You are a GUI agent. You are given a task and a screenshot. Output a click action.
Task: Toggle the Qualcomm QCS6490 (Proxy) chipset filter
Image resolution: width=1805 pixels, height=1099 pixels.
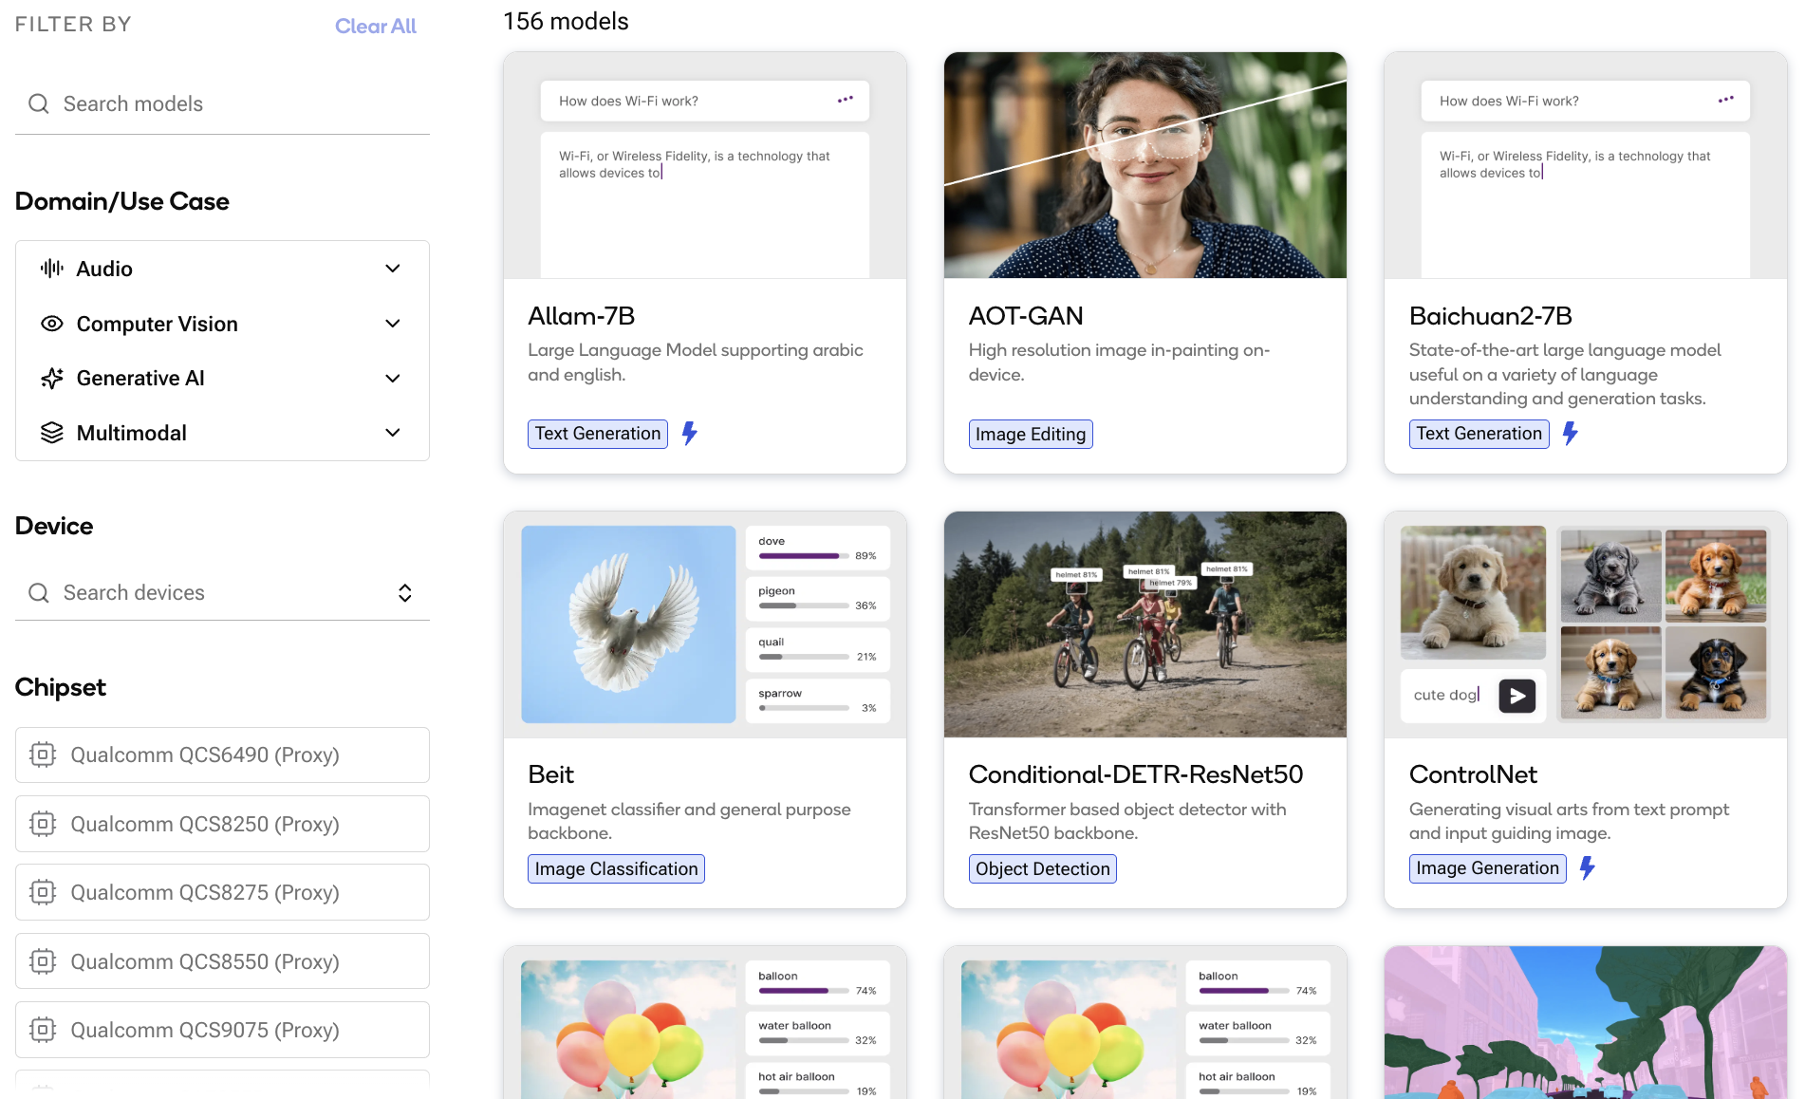222,755
